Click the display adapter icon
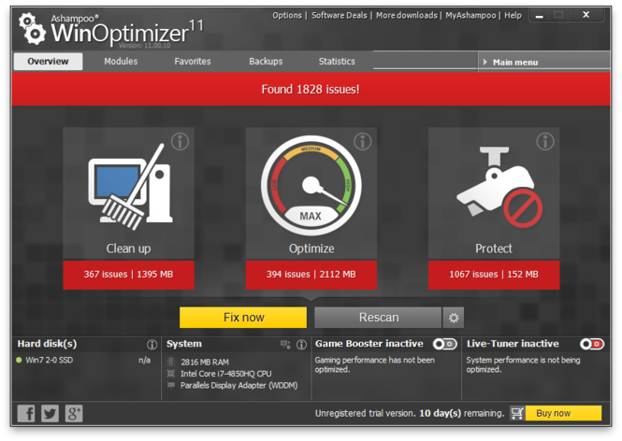Image resolution: width=622 pixels, height=441 pixels. click(x=171, y=385)
